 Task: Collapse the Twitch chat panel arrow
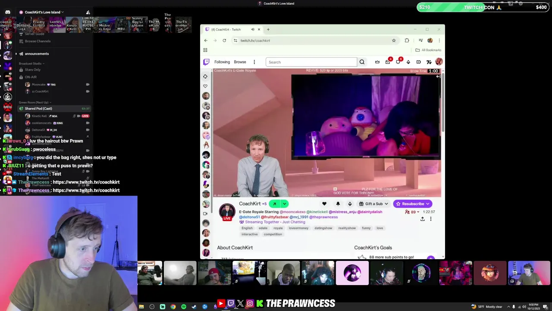pos(438,76)
